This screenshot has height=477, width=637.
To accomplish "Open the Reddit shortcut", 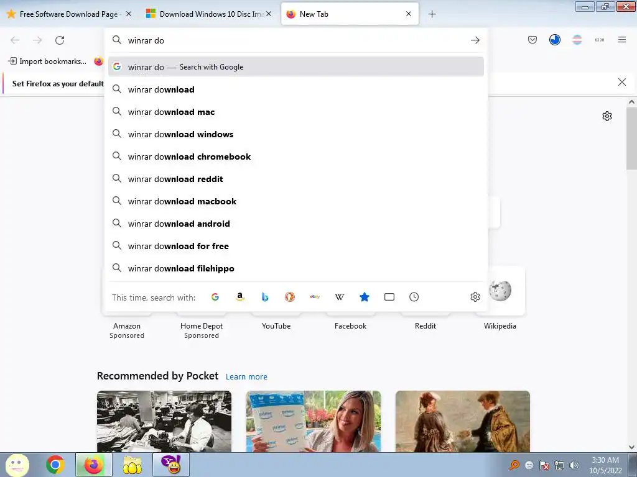I will click(x=425, y=325).
